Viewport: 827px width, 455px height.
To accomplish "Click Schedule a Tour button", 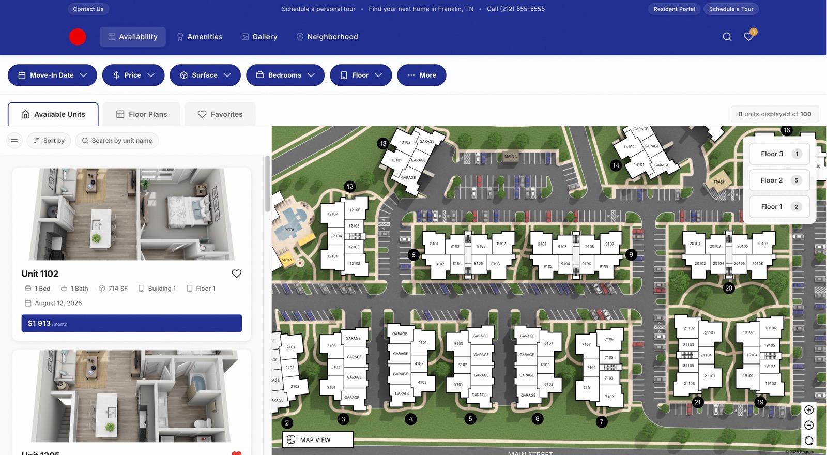I will tap(731, 9).
